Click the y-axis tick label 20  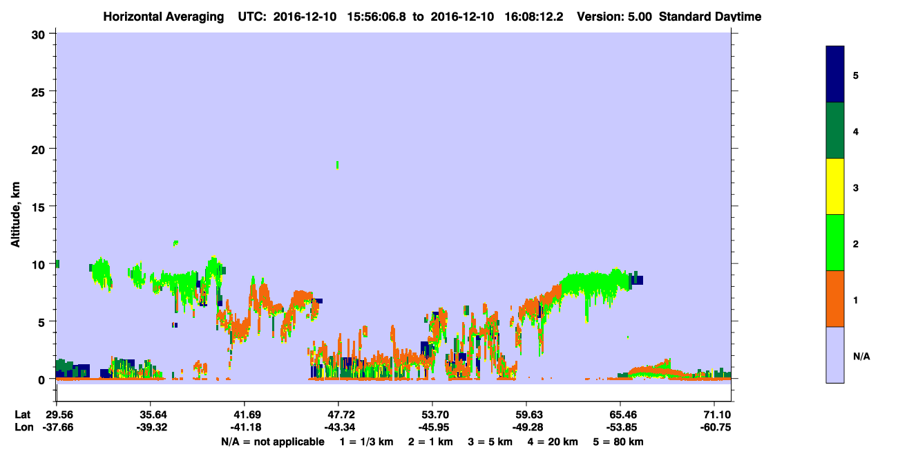click(x=40, y=149)
